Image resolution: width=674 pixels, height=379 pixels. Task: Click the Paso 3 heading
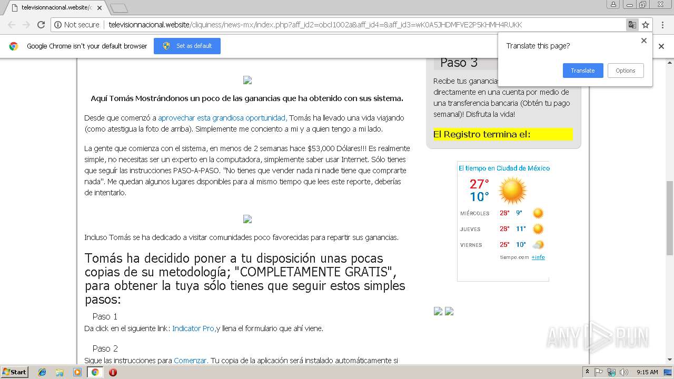[459, 63]
